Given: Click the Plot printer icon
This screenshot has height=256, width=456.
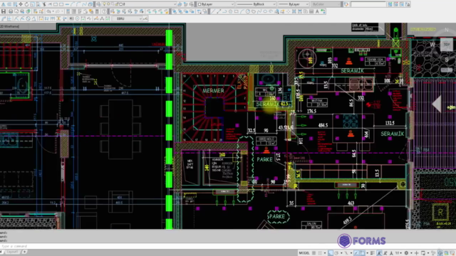Looking at the screenshot, I should pyautogui.click(x=11, y=11).
